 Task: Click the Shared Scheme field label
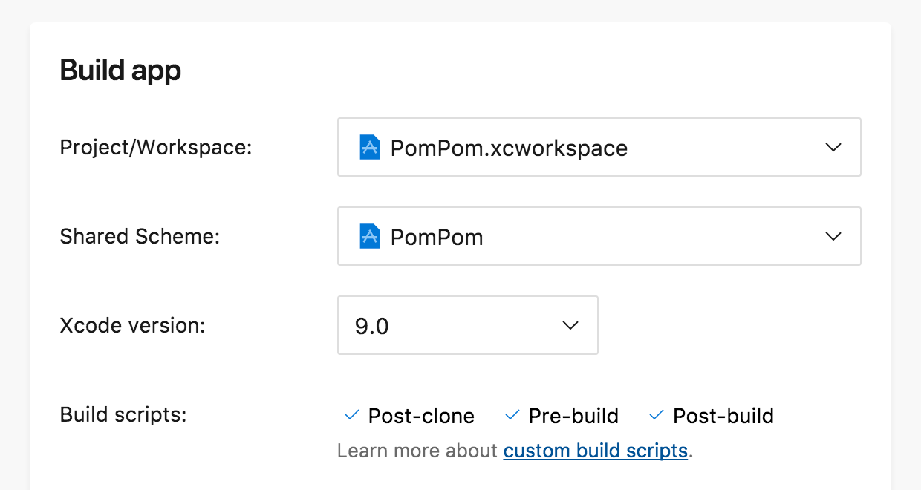(x=140, y=236)
